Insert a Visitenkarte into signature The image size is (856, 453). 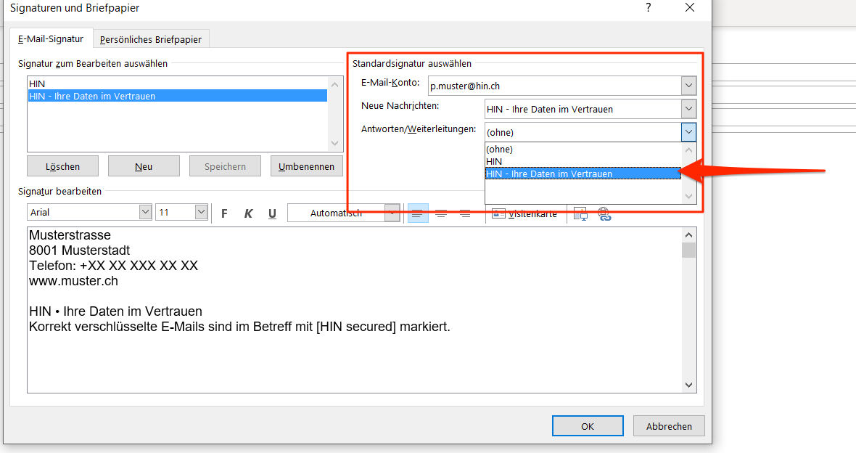pyautogui.click(x=524, y=213)
